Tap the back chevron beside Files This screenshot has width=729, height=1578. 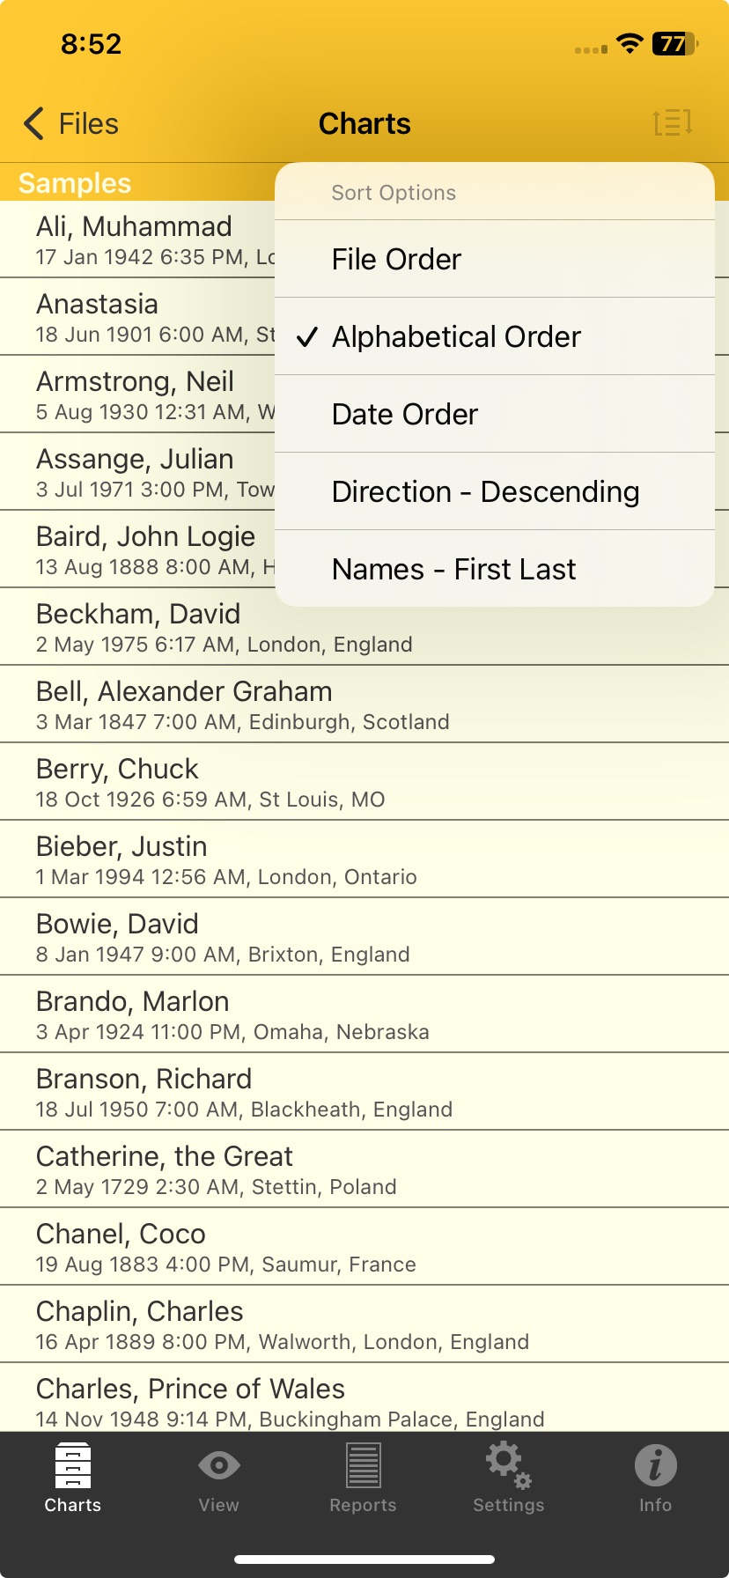tap(34, 124)
